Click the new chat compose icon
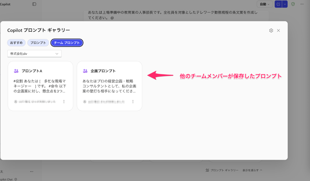The width and height of the screenshot is (310, 181). [x=278, y=4]
